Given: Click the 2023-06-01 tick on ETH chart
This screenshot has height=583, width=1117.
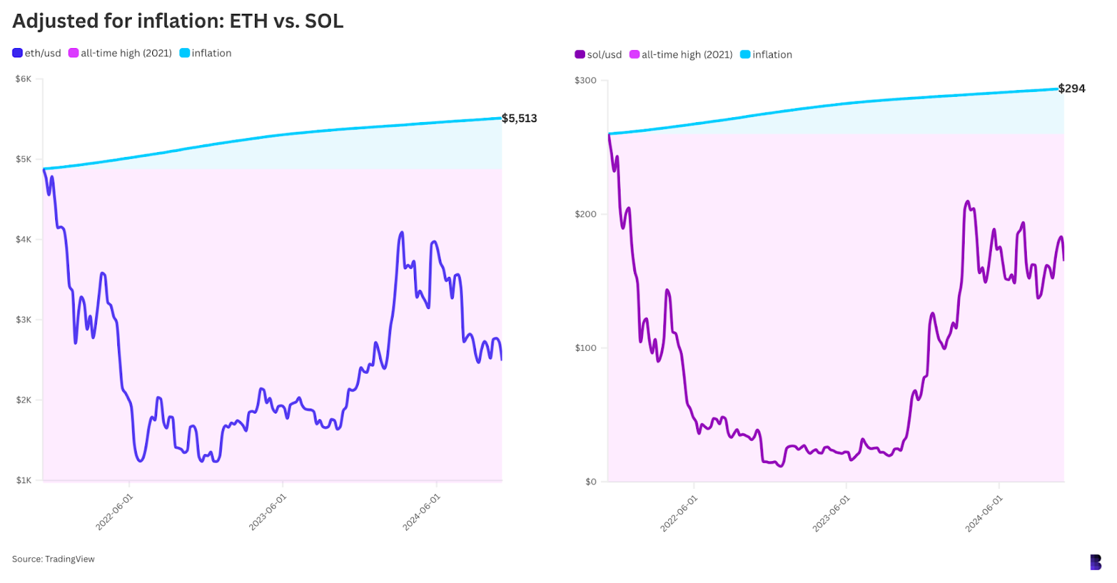Looking at the screenshot, I should [268, 512].
